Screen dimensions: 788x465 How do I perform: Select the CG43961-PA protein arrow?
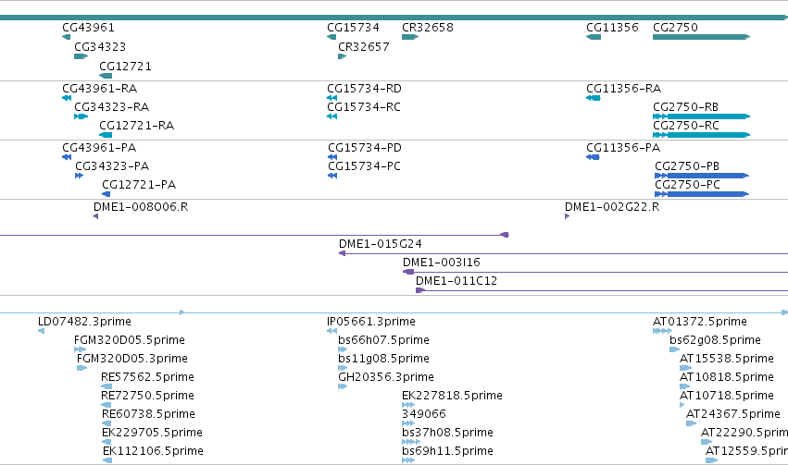pyautogui.click(x=67, y=157)
